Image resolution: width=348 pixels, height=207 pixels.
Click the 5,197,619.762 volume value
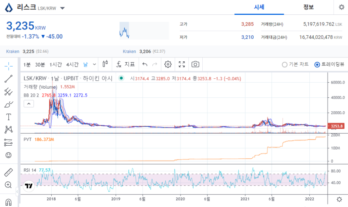(x=319, y=24)
